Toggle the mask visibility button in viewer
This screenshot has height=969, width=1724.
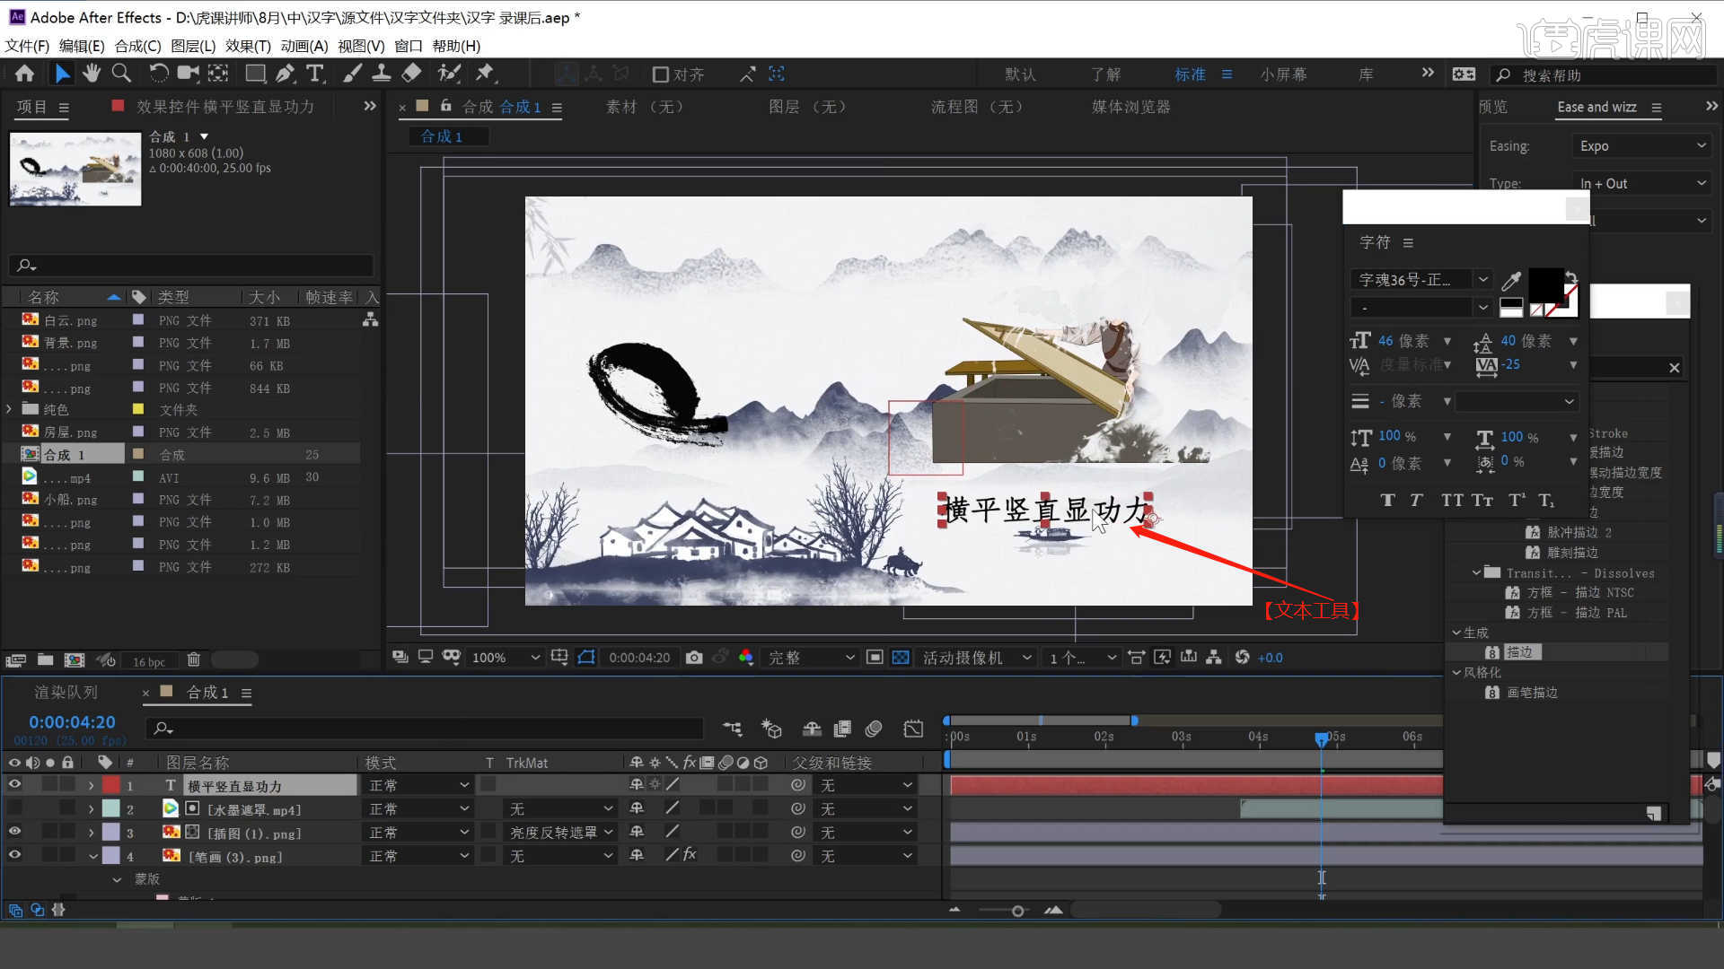[586, 658]
